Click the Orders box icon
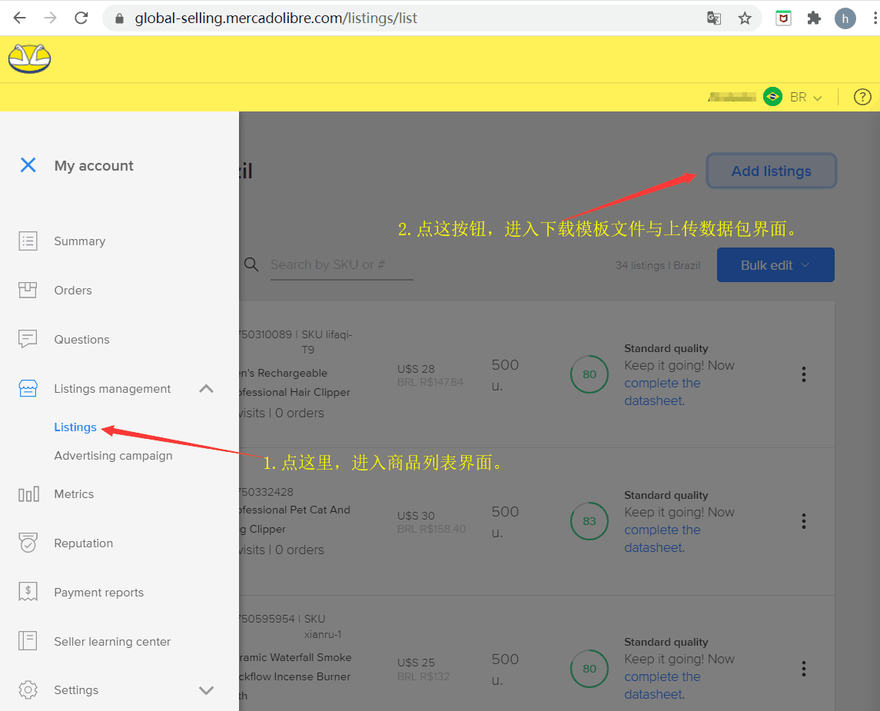 point(28,290)
